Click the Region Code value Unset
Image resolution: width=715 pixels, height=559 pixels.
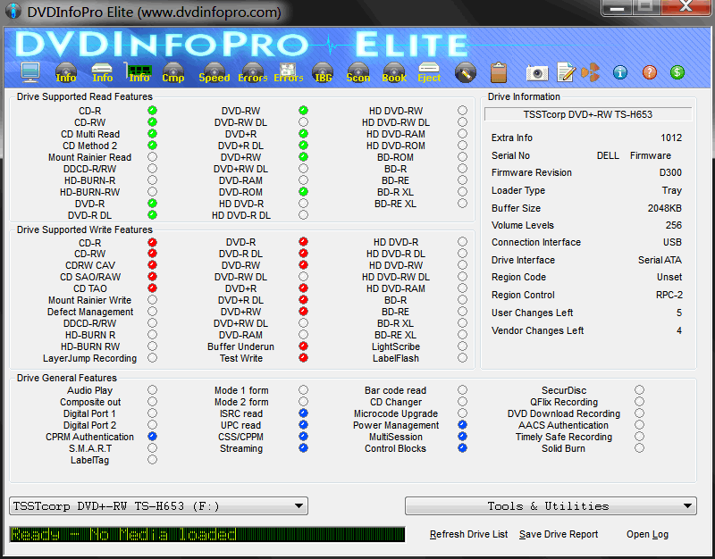click(x=669, y=277)
